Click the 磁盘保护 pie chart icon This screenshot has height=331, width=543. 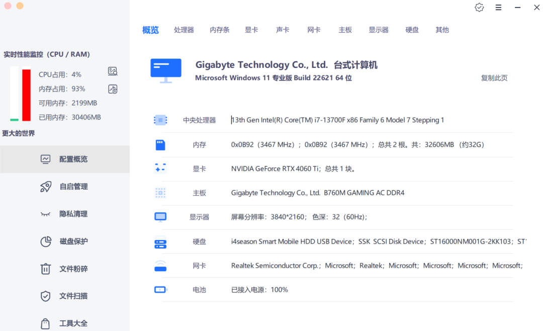point(45,242)
